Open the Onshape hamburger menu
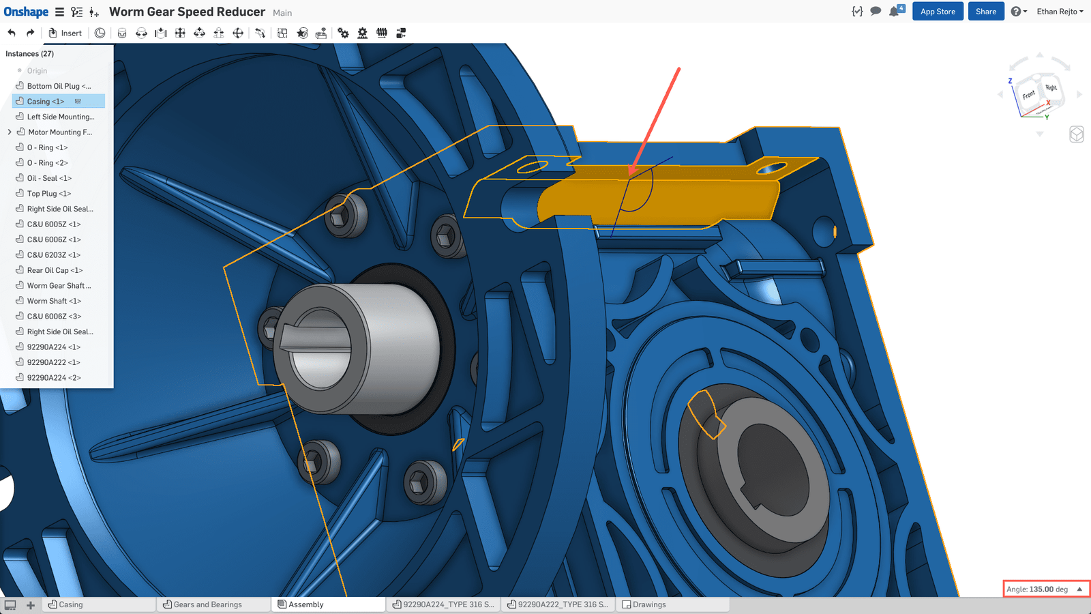This screenshot has width=1091, height=614. pyautogui.click(x=60, y=12)
